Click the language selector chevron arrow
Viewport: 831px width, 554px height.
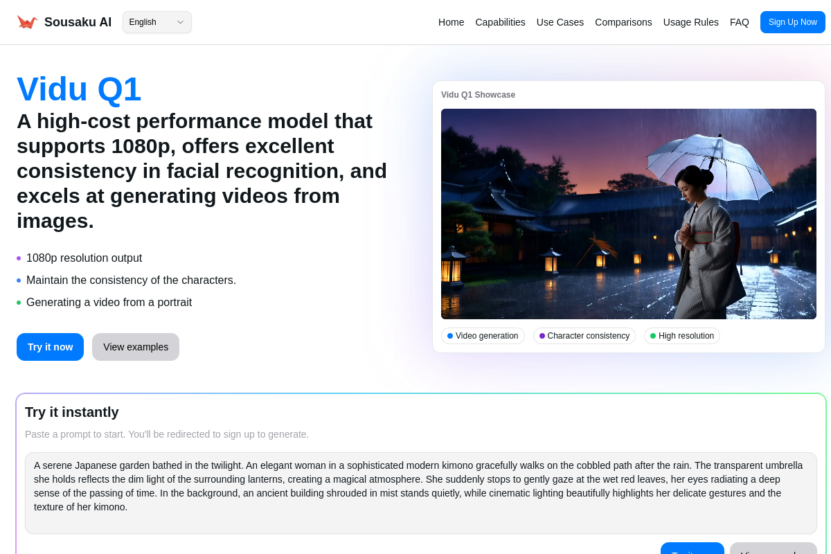click(180, 22)
